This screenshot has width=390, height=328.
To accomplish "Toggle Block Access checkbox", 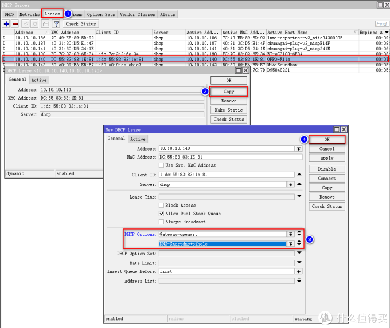I will (161, 205).
